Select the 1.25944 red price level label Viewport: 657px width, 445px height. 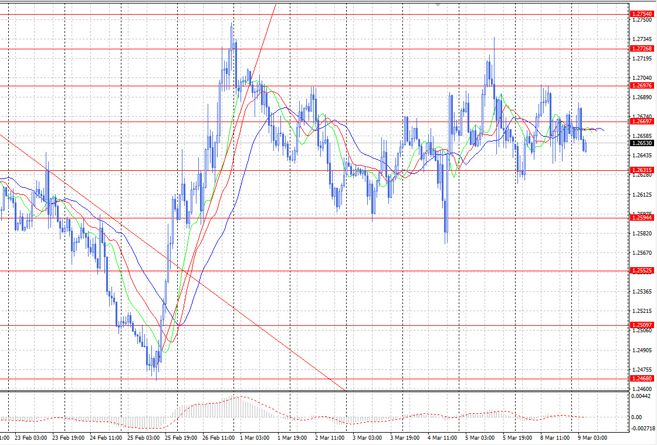(x=642, y=217)
